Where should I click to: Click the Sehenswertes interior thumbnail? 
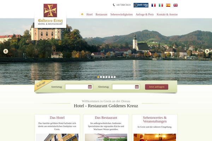pos(155,137)
